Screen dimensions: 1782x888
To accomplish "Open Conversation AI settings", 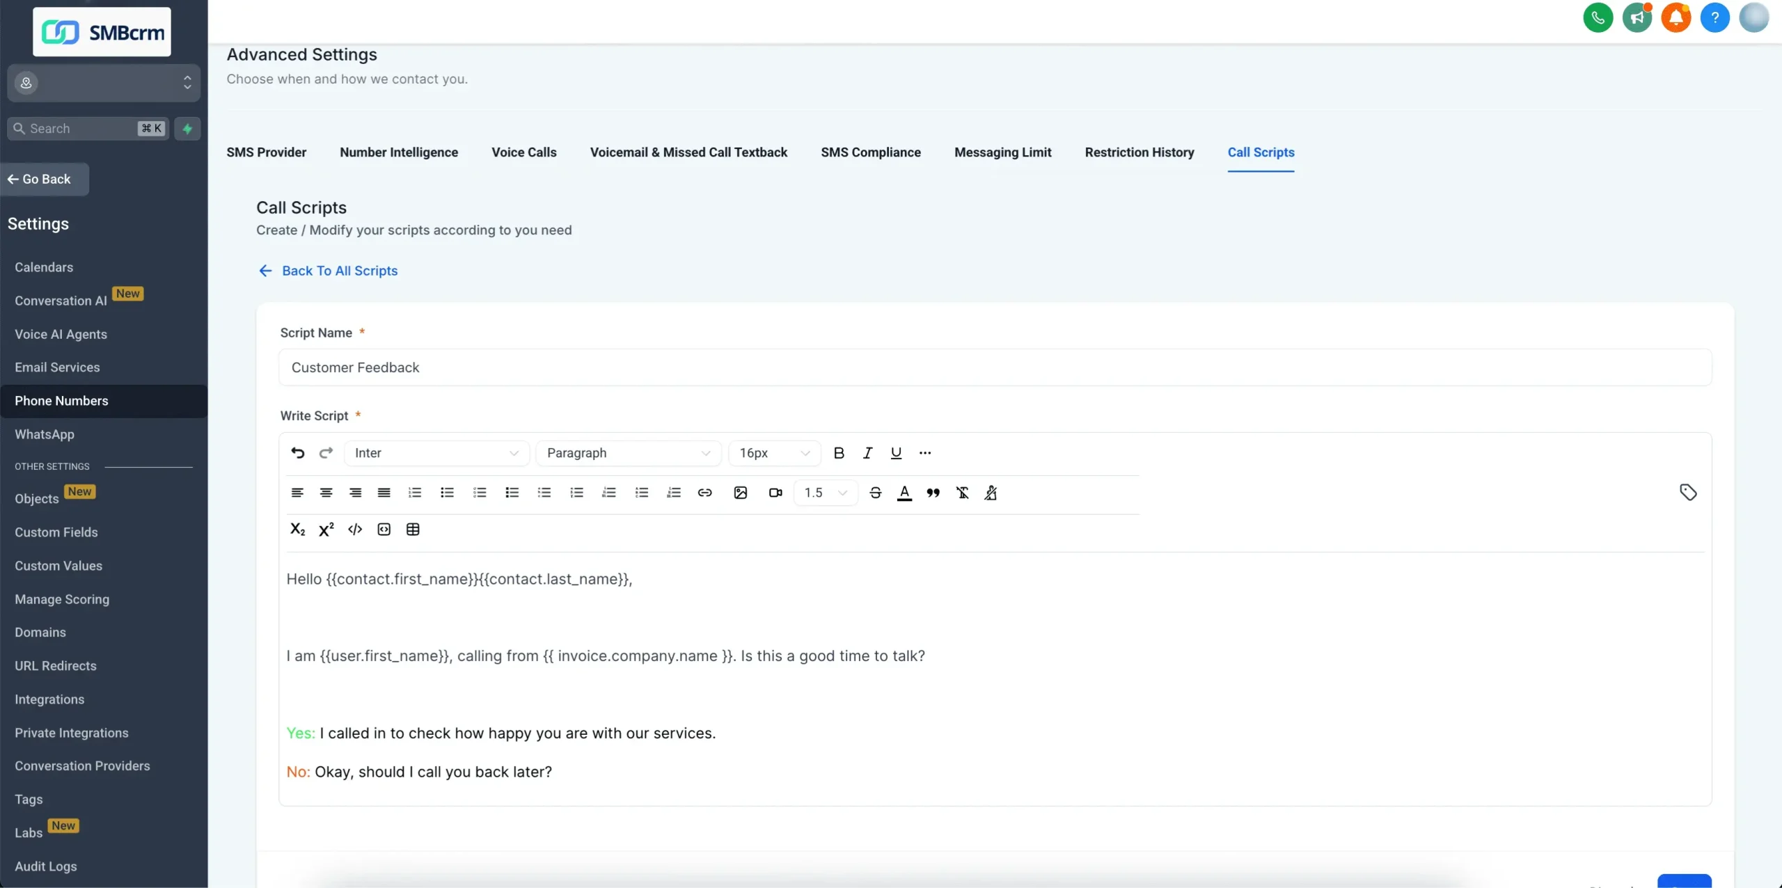I will (x=61, y=301).
